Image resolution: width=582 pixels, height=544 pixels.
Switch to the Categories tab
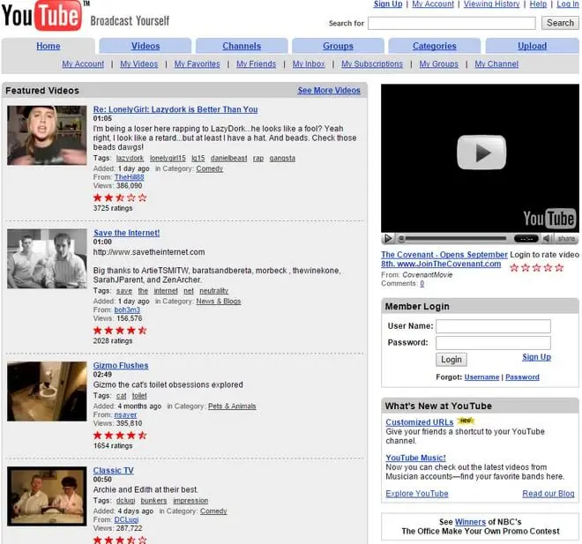point(434,46)
